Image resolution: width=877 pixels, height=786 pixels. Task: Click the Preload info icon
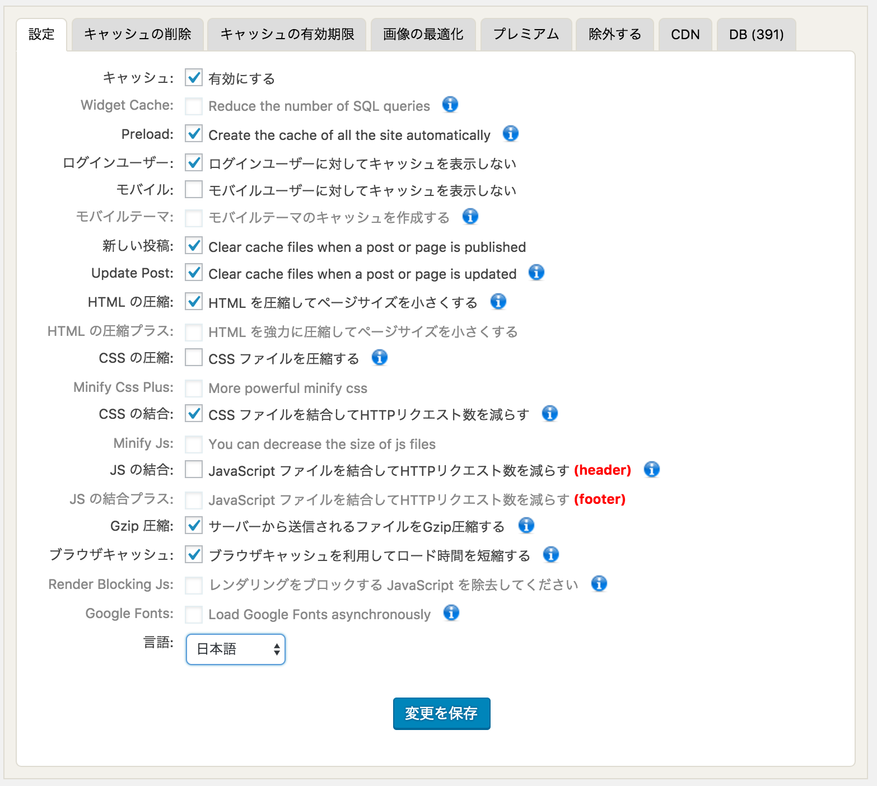[510, 134]
